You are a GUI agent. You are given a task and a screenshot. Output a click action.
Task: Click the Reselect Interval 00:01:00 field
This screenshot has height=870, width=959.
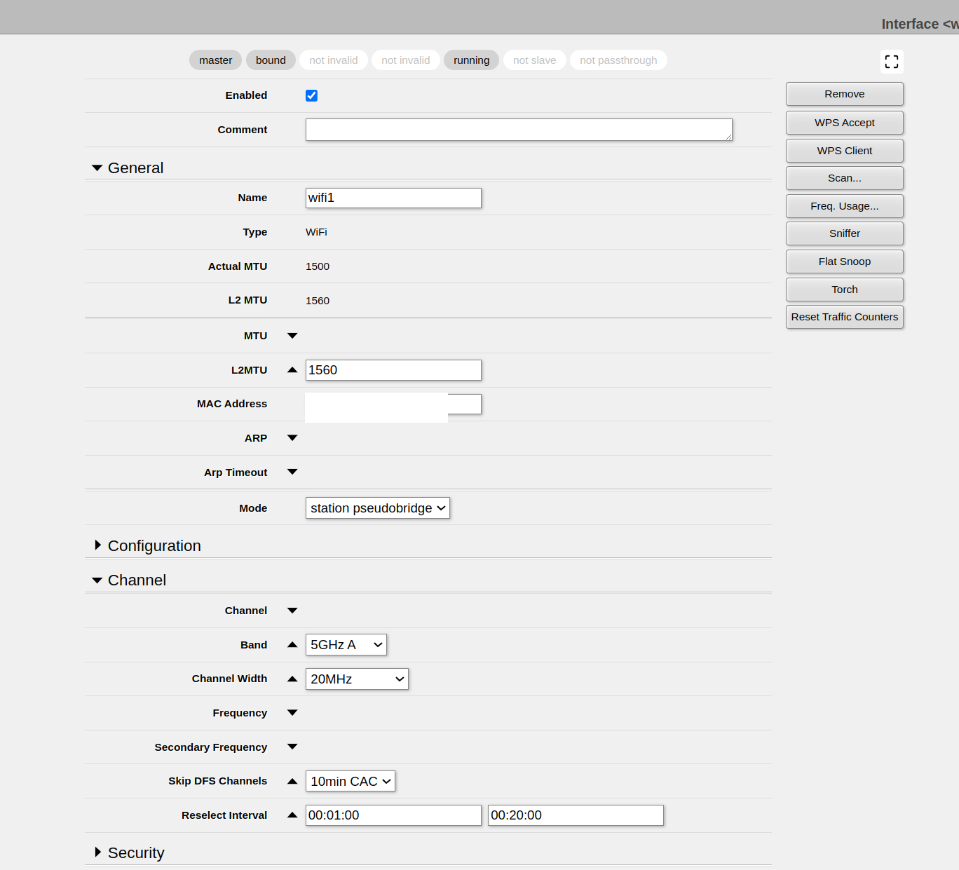tap(393, 815)
